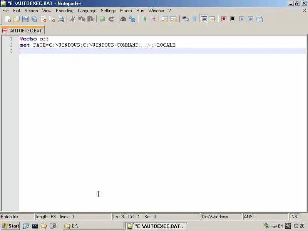Click 'Dos\Windows' line ending status field
The image size is (308, 231).
point(215,217)
